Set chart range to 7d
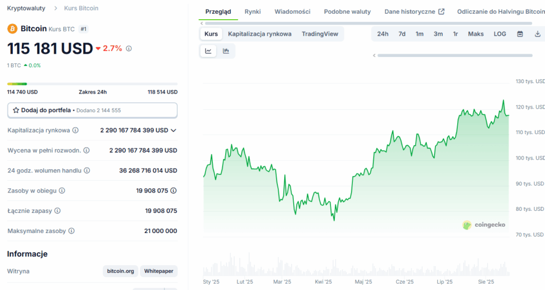The height and width of the screenshot is (290, 545). [402, 34]
